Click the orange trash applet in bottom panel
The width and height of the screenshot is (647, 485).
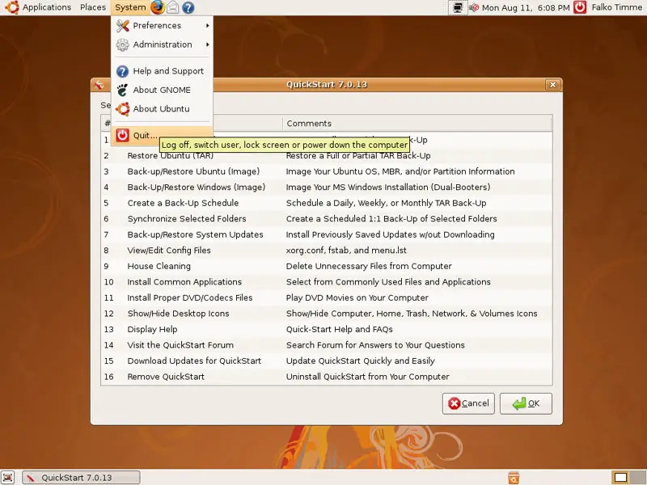pos(514,478)
